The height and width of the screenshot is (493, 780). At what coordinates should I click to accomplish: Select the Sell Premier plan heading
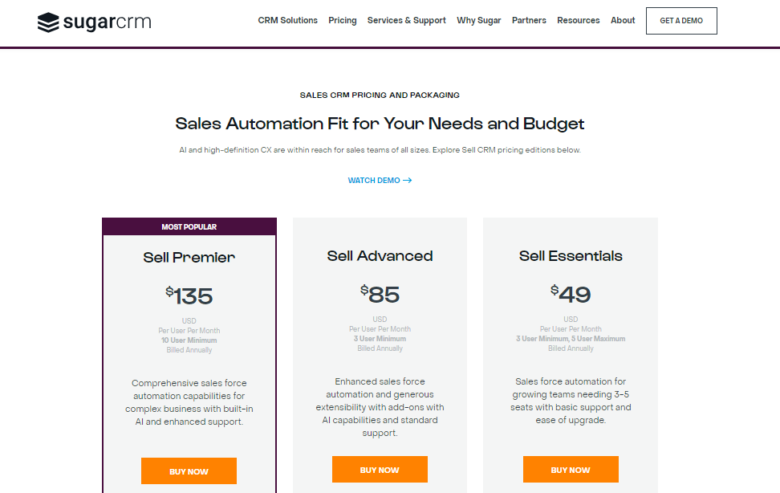[189, 258]
